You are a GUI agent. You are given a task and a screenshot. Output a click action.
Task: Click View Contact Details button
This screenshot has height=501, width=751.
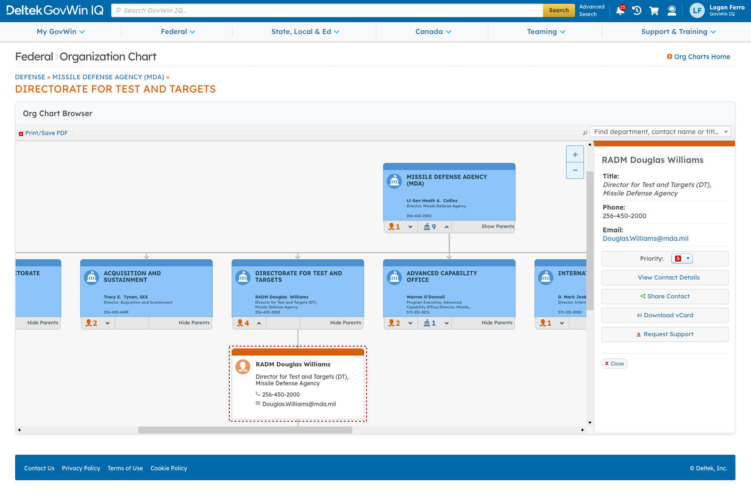point(665,278)
